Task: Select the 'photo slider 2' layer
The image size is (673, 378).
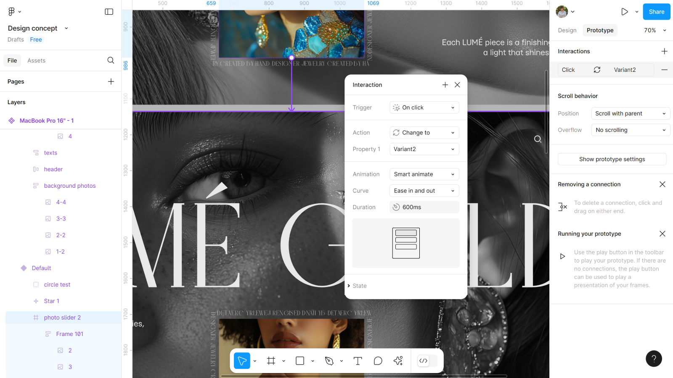Action: coord(62,318)
